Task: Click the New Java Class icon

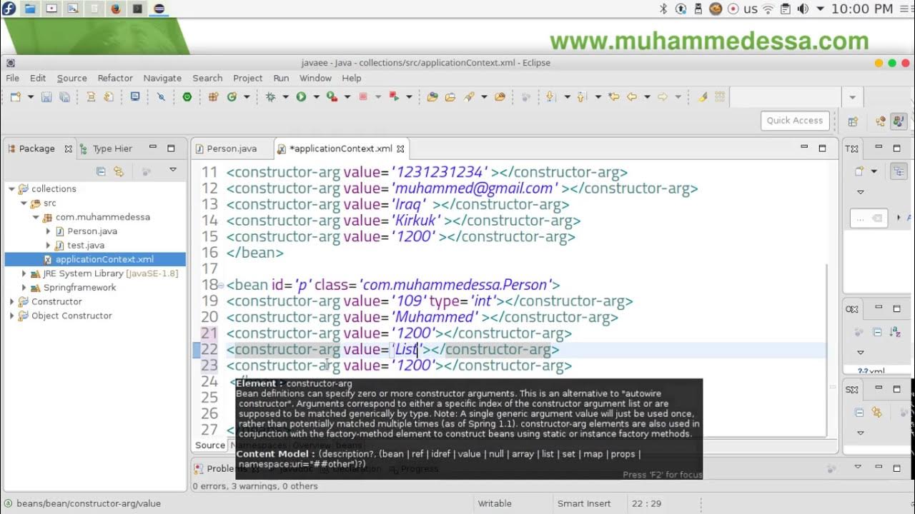Action: click(x=232, y=97)
